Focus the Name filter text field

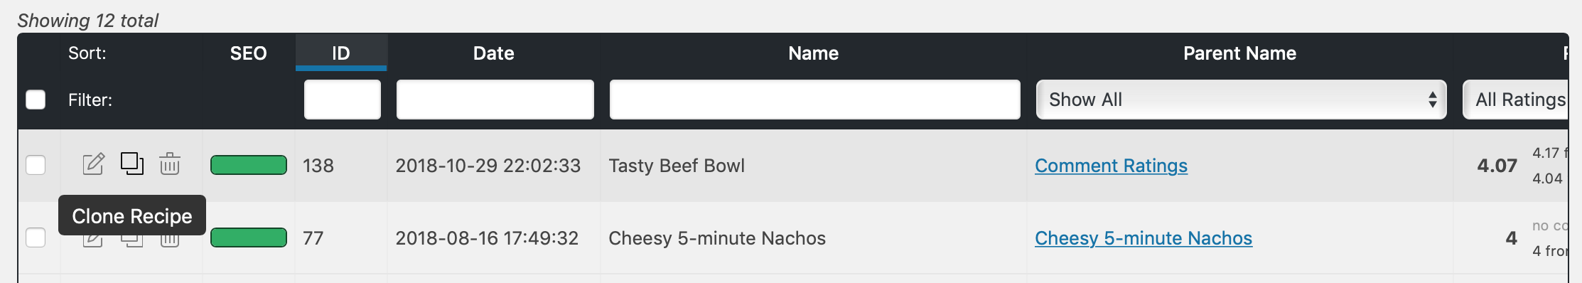click(x=815, y=100)
